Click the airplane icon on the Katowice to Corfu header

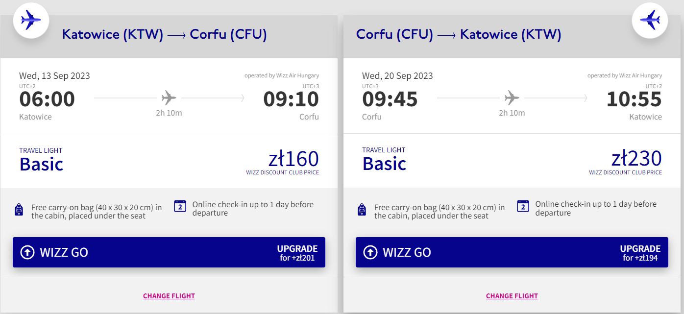pyautogui.click(x=31, y=20)
